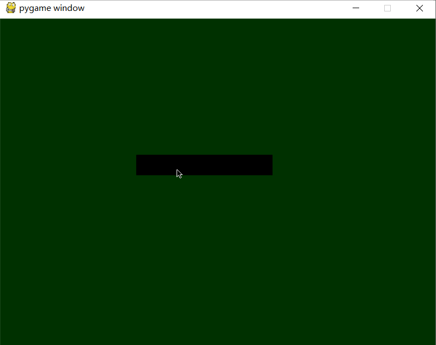The image size is (436, 345).
Task: Click the black rectangle's top-right corner
Action: (271, 156)
